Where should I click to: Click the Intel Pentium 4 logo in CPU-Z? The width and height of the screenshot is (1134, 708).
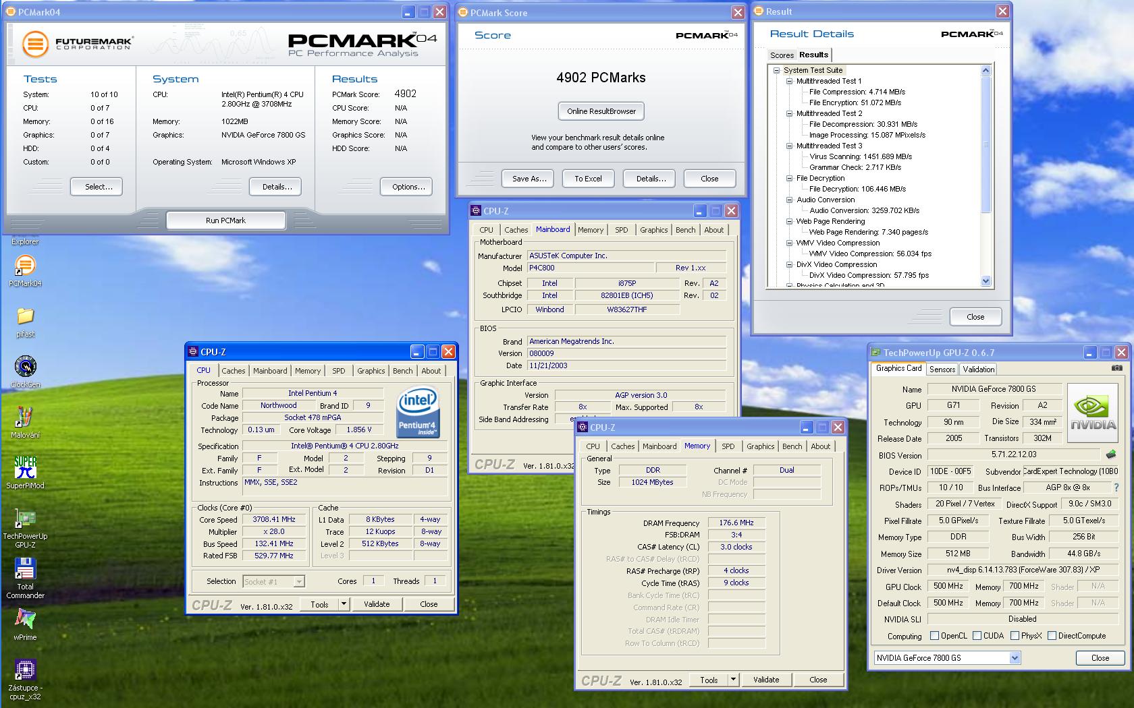click(417, 412)
